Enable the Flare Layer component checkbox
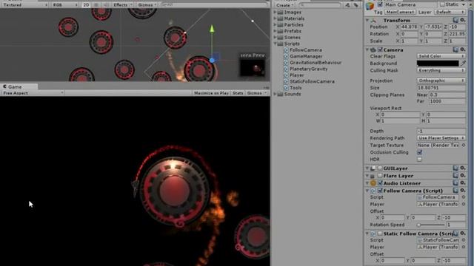 pos(380,176)
